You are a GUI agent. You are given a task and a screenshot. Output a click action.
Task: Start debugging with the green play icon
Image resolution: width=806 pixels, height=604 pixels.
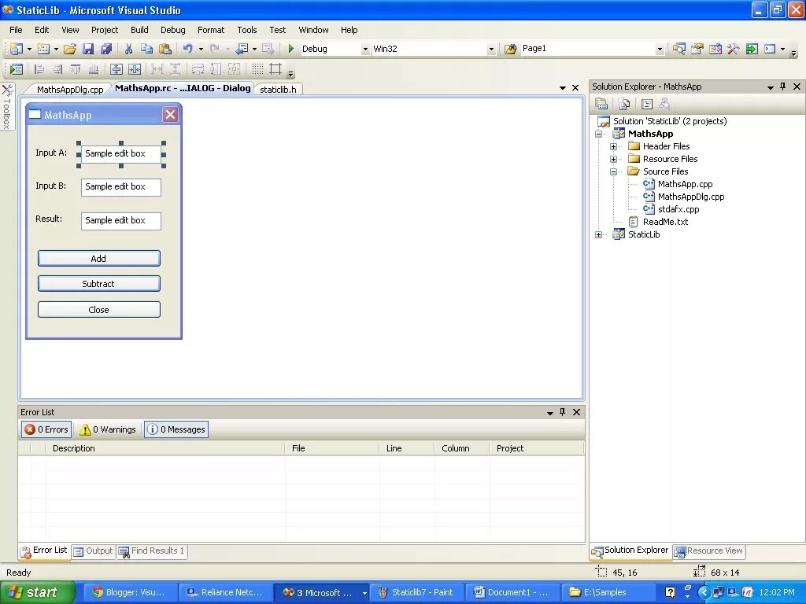pos(291,49)
